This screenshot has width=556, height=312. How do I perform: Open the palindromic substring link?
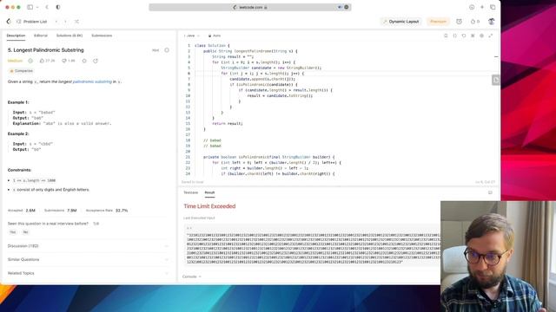coord(92,81)
